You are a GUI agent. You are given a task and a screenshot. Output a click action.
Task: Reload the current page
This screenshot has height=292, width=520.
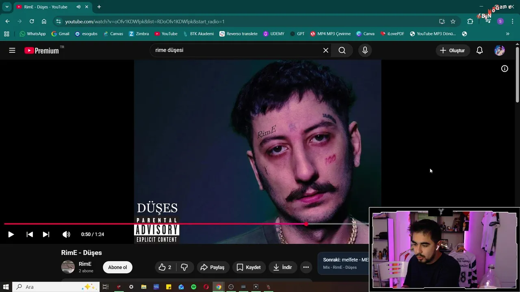[x=32, y=21]
